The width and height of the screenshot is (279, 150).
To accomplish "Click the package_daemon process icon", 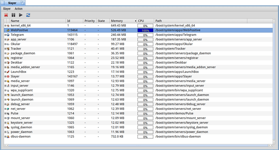I will [x=8, y=53].
